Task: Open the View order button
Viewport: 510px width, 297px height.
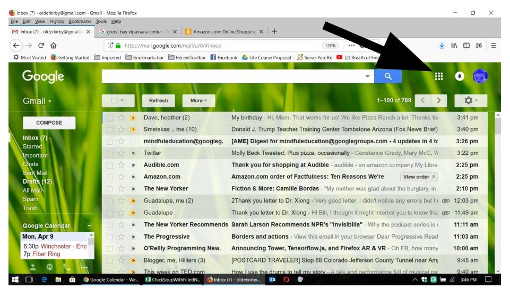Action: click(419, 177)
